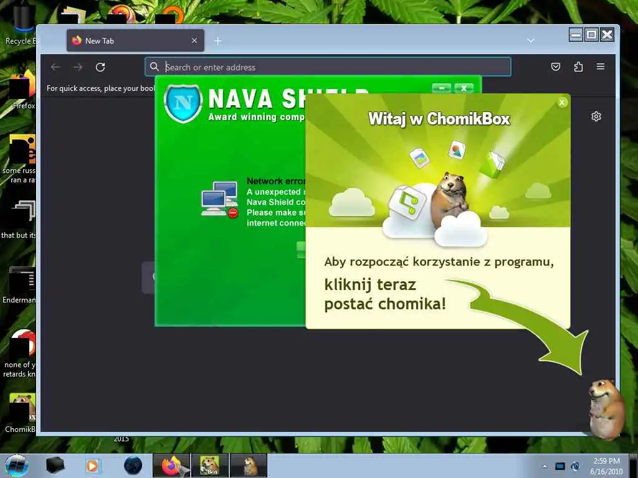This screenshot has height=478, width=638.
Task: Select the New Tab tab
Action: (x=135, y=40)
